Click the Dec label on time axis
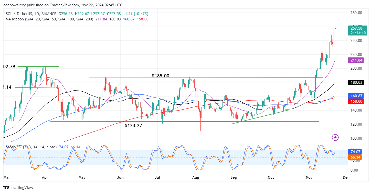The image size is (372, 193). (x=345, y=177)
